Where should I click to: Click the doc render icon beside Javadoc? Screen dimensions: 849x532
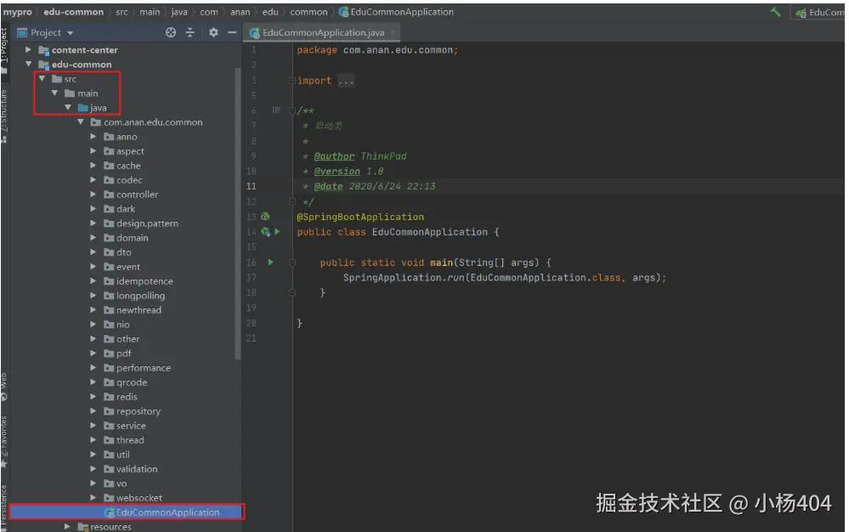(276, 110)
